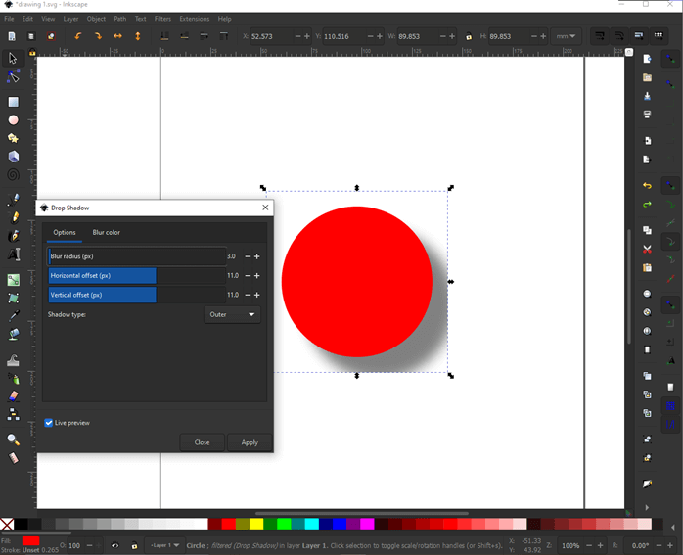Expand the commands bar overflow arrow

[647, 507]
